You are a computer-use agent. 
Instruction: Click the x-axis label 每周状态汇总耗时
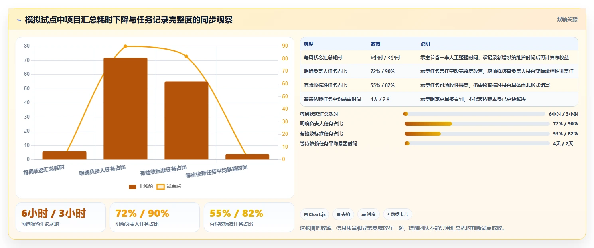44,170
